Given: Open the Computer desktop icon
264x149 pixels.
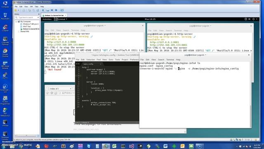Looking at the screenshot, I should tap(5, 5).
